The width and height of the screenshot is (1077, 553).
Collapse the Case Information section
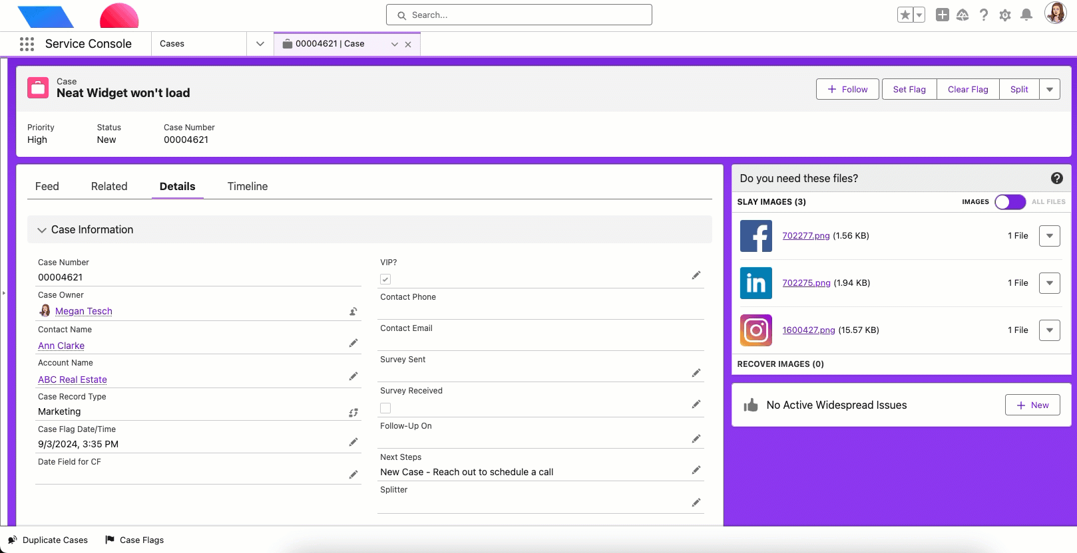[x=369, y=229]
